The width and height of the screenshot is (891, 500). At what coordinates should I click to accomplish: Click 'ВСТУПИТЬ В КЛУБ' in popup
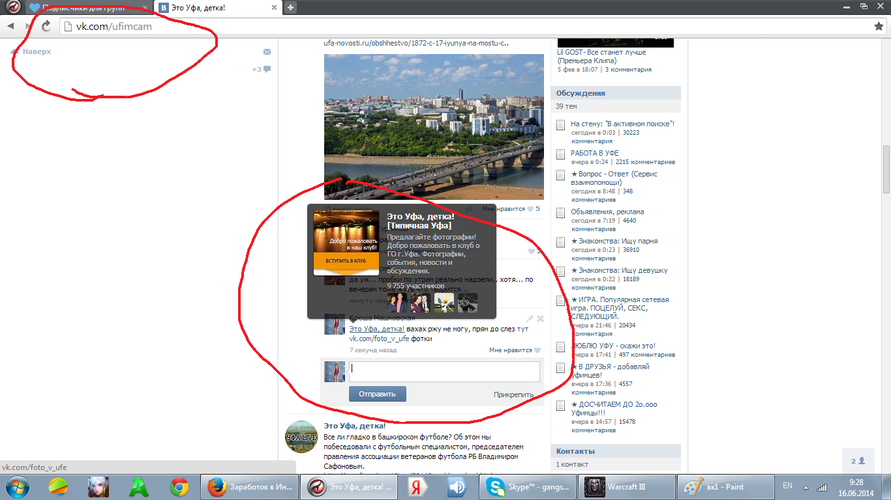pyautogui.click(x=346, y=260)
